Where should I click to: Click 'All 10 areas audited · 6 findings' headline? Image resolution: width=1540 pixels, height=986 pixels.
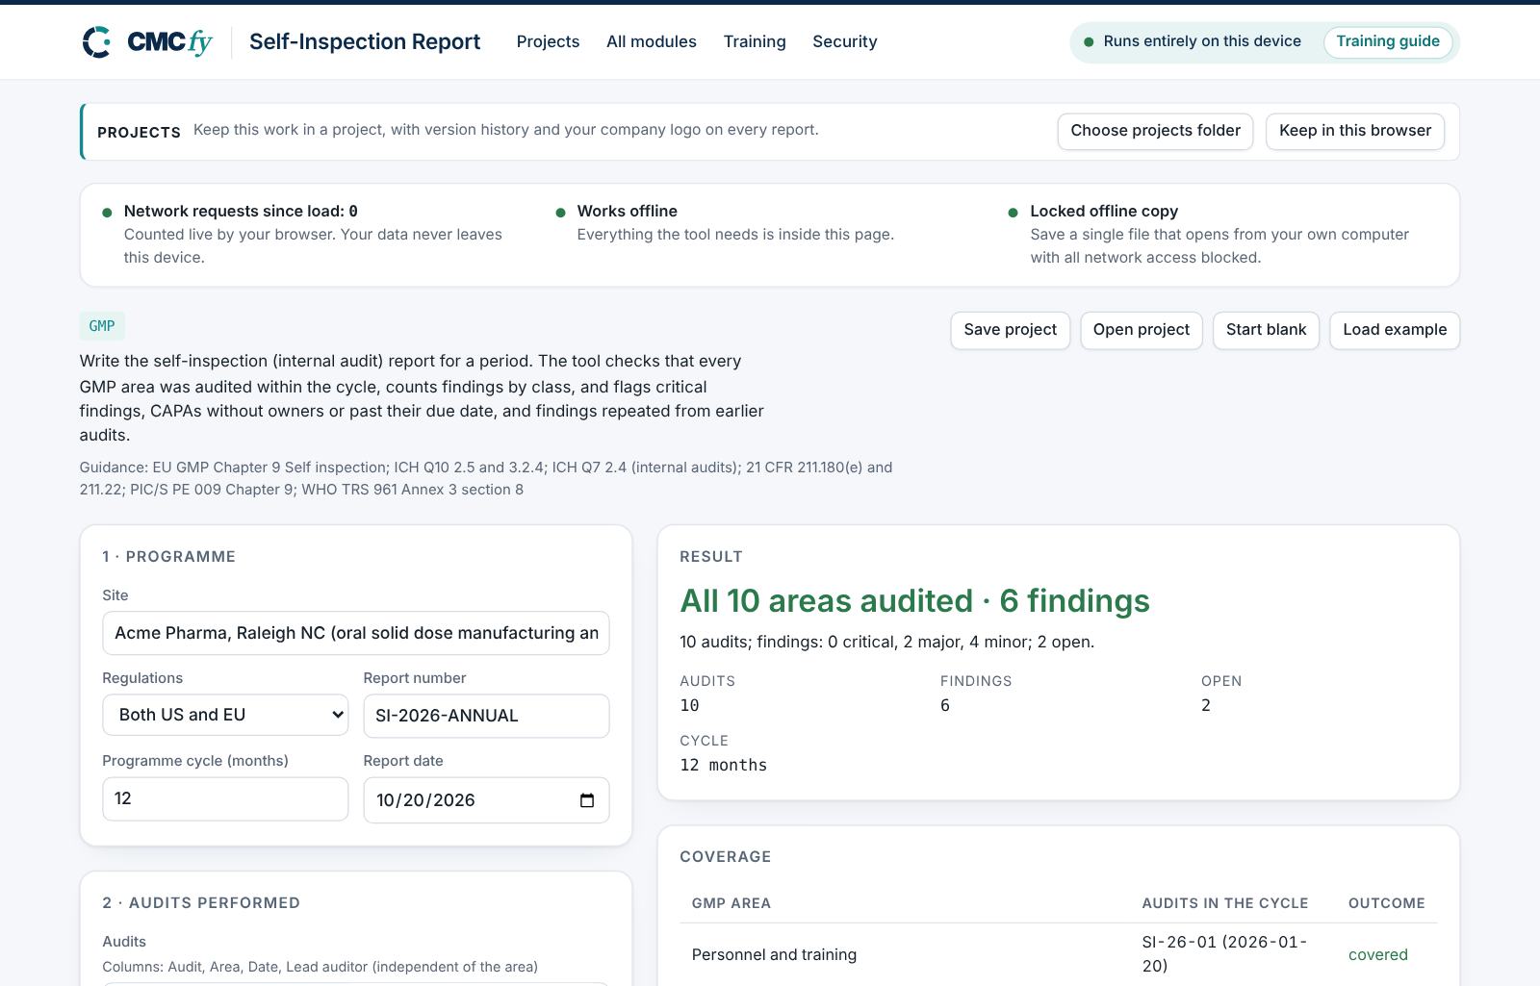coord(914,601)
